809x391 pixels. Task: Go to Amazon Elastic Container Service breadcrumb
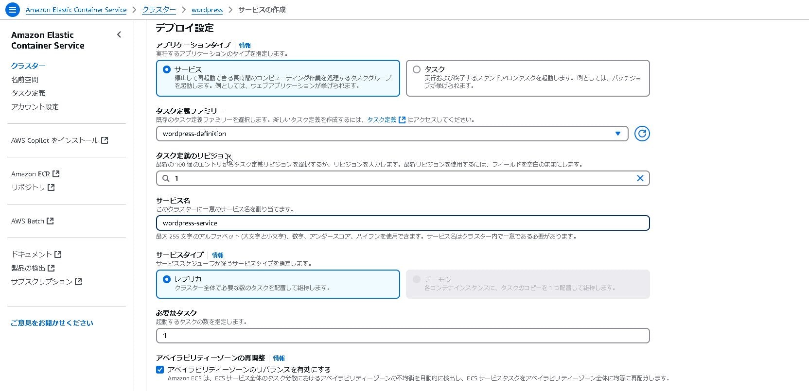[76, 10]
